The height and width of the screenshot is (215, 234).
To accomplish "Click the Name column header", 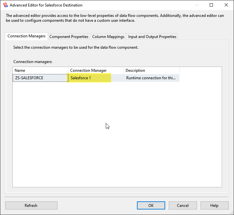I will [x=40, y=70].
